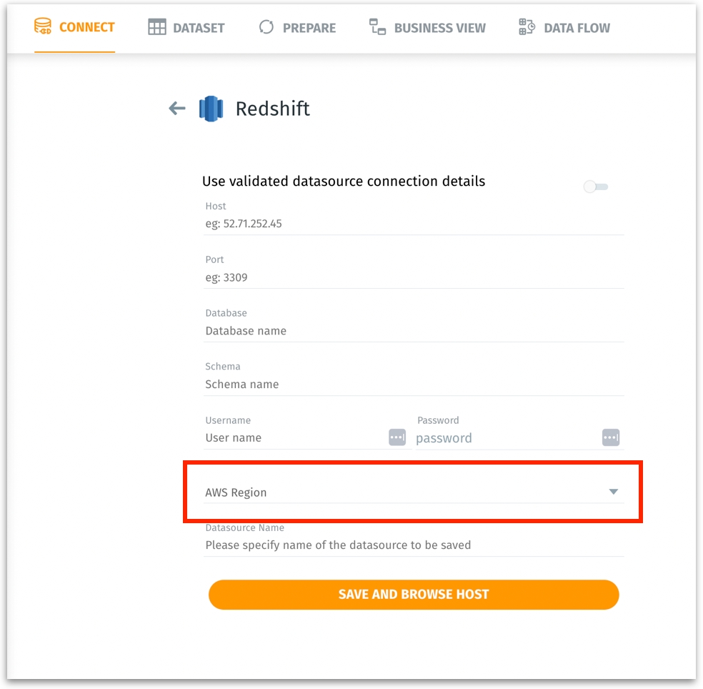Click the Data Flow icon
The height and width of the screenshot is (689, 703).
pyautogui.click(x=527, y=28)
